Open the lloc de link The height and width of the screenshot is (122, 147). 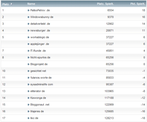34,118
